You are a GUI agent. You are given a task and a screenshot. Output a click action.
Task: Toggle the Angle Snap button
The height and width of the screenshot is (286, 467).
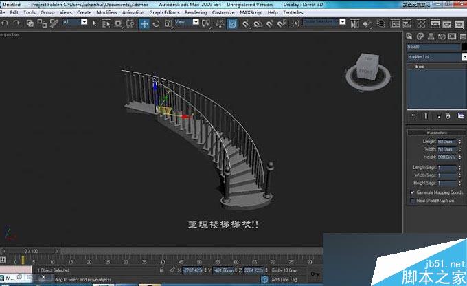point(258,23)
